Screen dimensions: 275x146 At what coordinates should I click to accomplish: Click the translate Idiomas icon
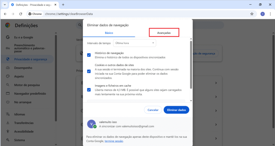tap(8, 114)
